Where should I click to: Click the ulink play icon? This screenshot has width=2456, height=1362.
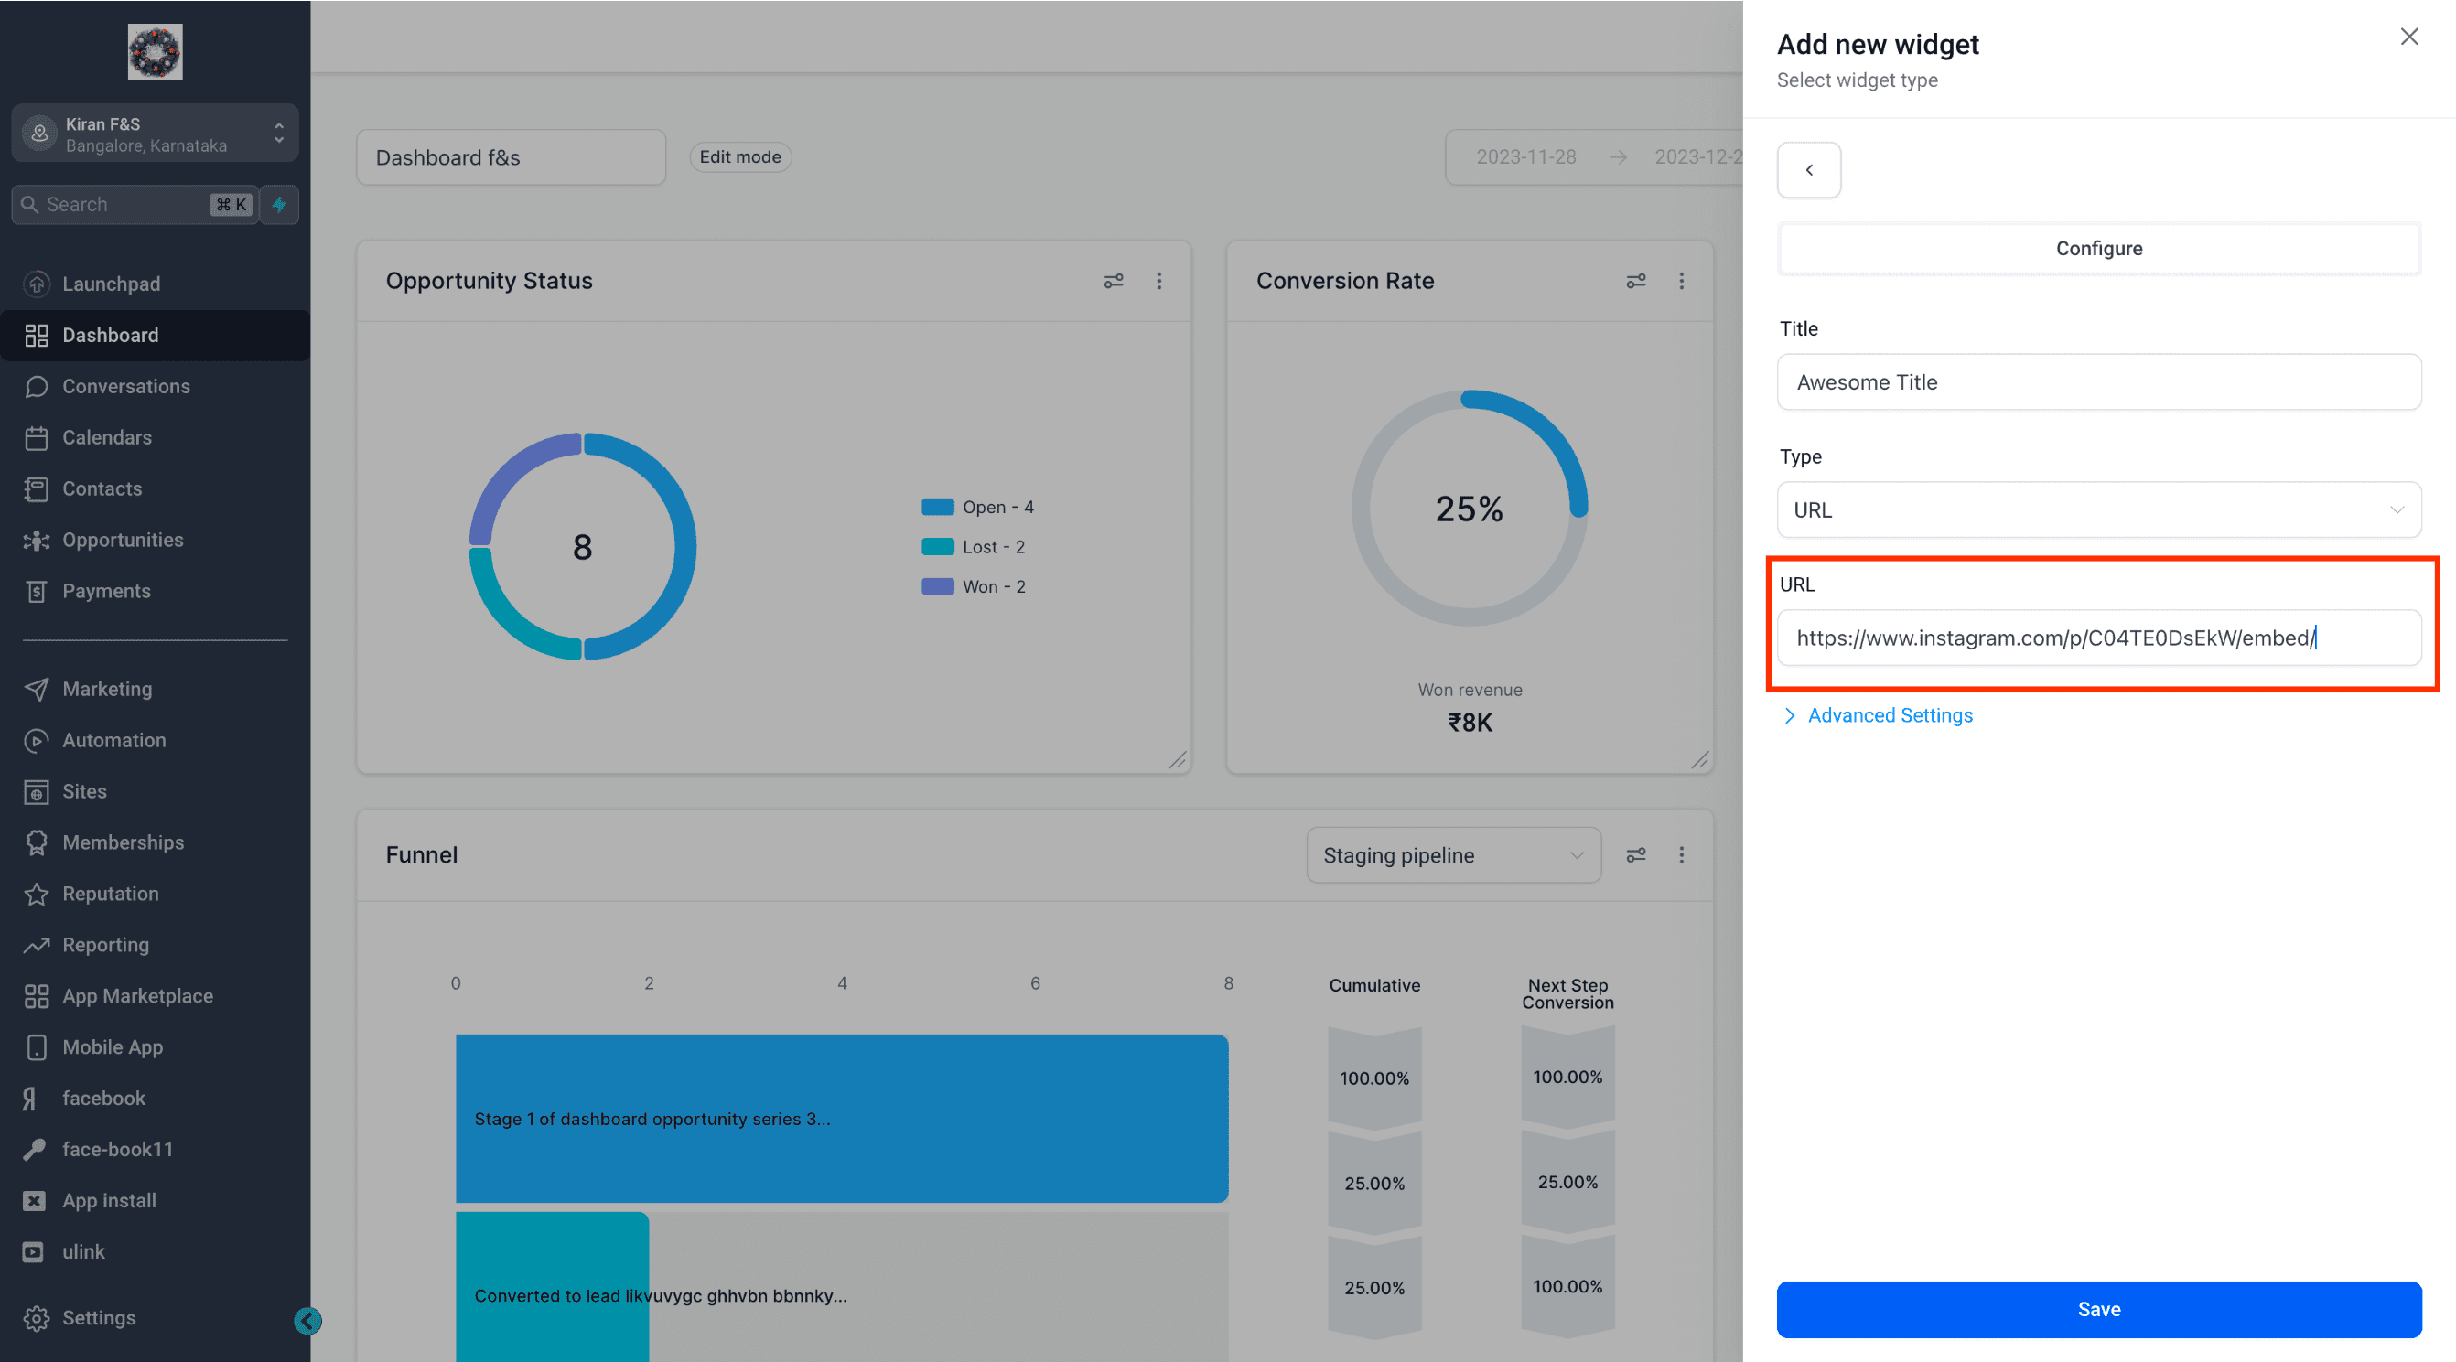pyautogui.click(x=33, y=1252)
